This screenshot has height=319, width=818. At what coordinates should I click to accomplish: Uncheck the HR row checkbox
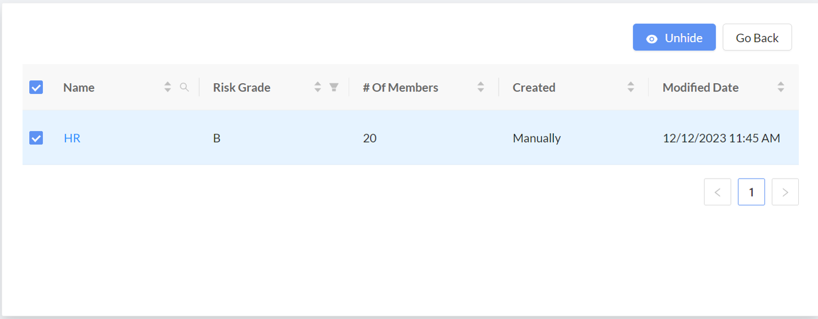(36, 138)
